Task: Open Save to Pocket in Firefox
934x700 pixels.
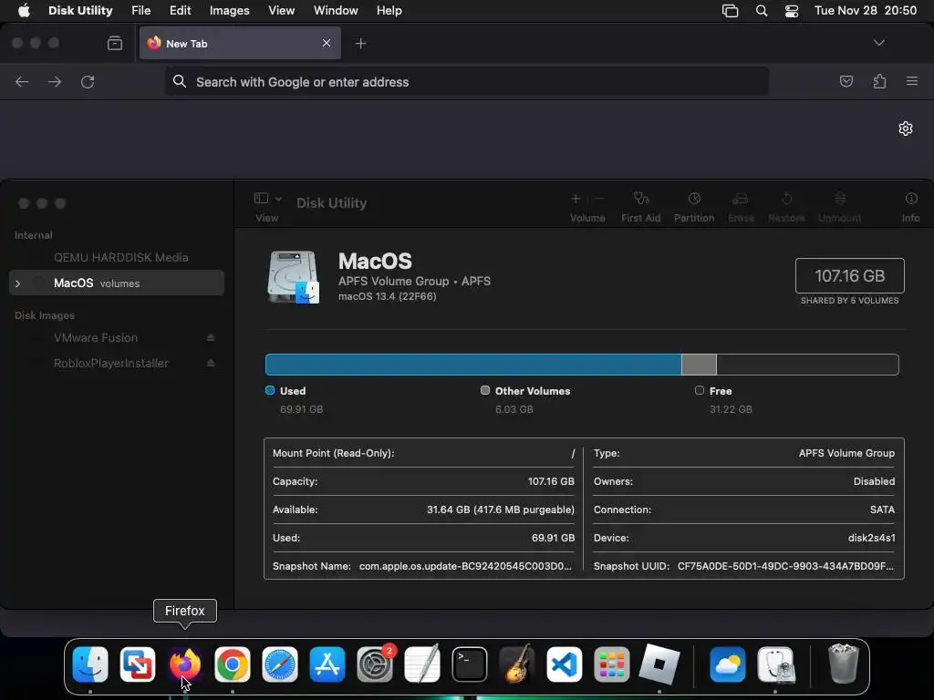Action: (x=846, y=81)
